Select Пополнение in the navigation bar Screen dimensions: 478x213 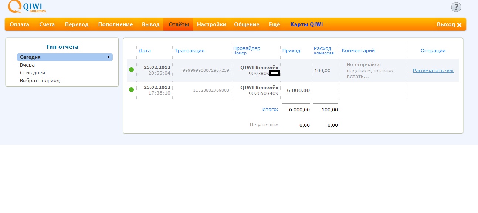pos(115,24)
